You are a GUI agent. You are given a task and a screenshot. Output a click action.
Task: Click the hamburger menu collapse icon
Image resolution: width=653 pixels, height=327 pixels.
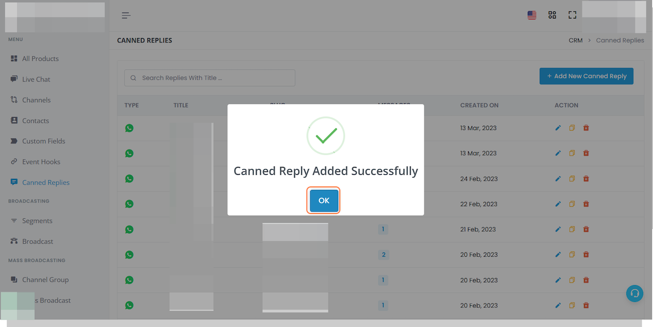click(126, 15)
